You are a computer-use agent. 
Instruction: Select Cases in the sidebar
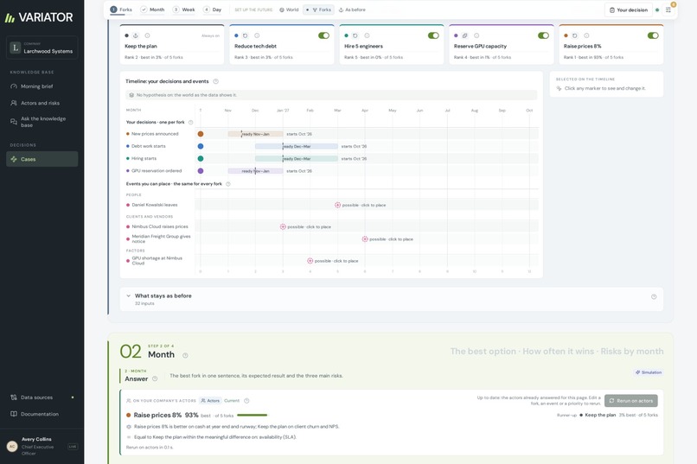pos(42,159)
